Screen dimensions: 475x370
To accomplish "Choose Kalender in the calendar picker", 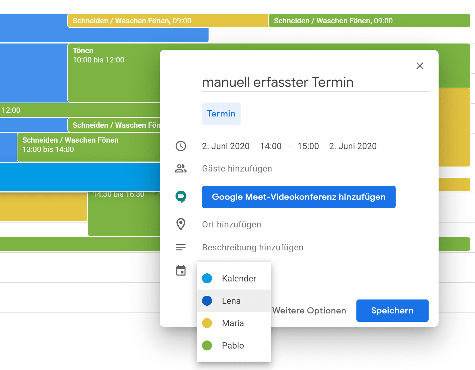I will tap(239, 278).
